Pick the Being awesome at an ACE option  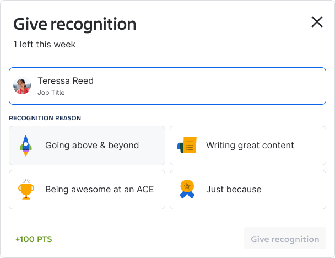pos(87,190)
